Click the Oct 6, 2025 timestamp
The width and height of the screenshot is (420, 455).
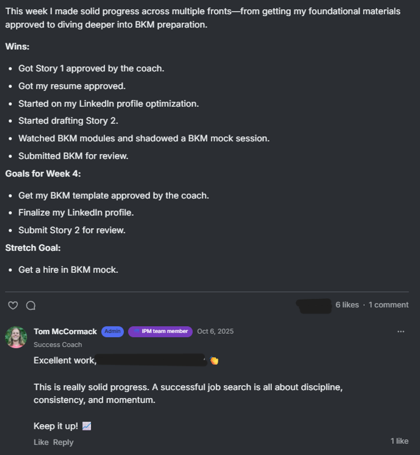(215, 331)
